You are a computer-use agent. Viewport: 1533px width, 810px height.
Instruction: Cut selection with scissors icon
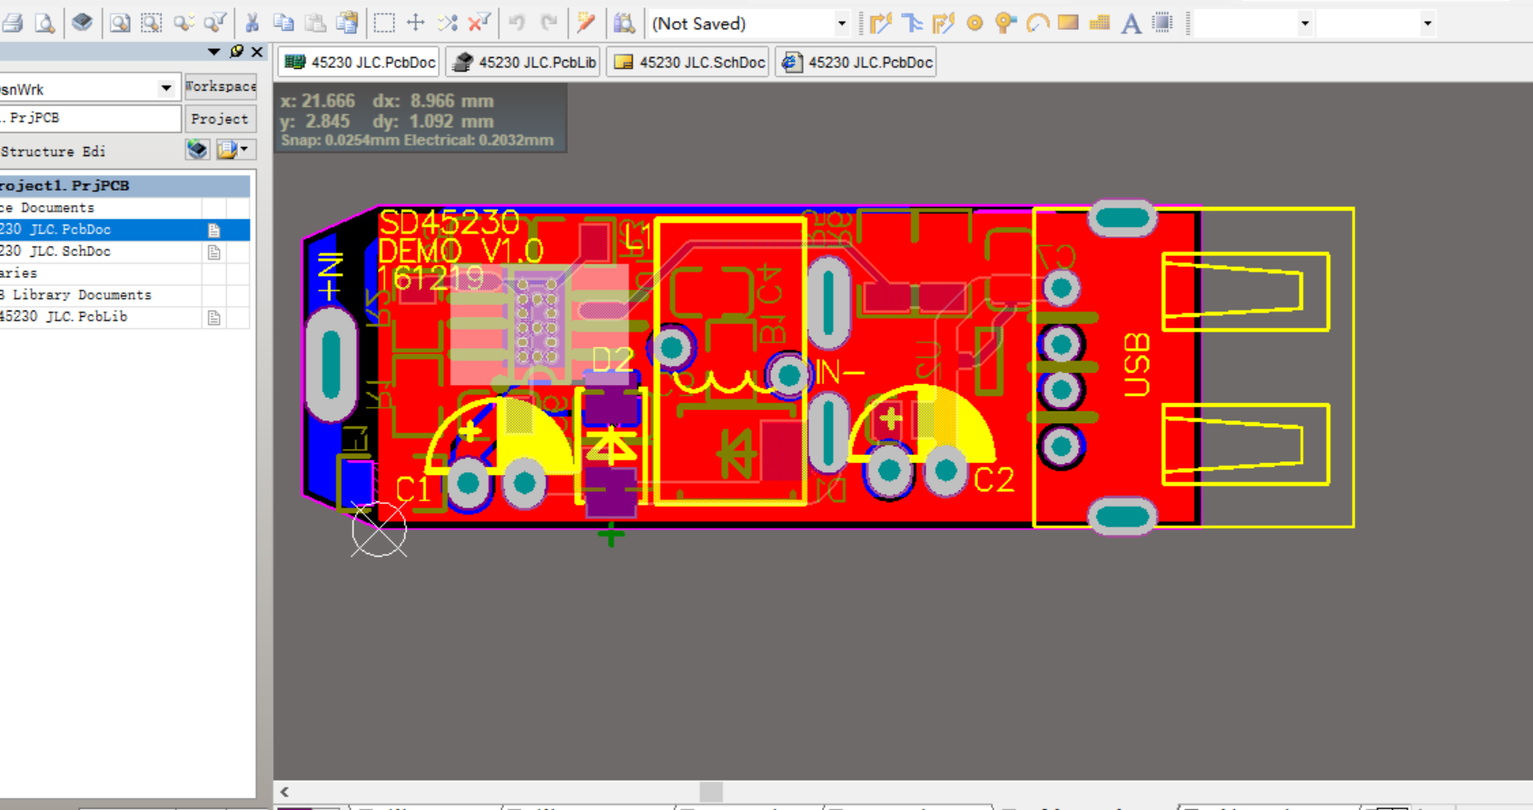(252, 23)
